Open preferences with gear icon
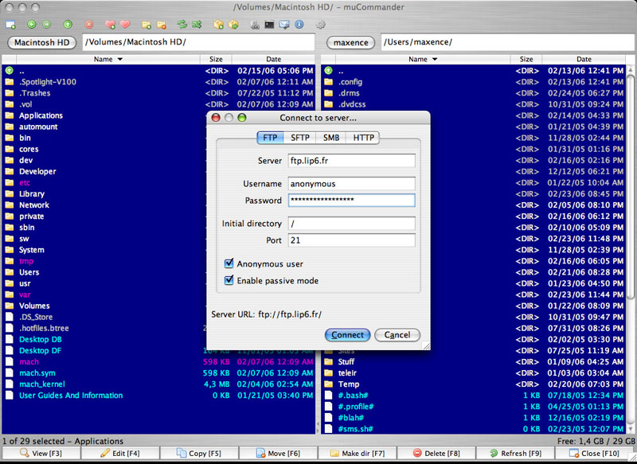The image size is (637, 464). coord(321,25)
